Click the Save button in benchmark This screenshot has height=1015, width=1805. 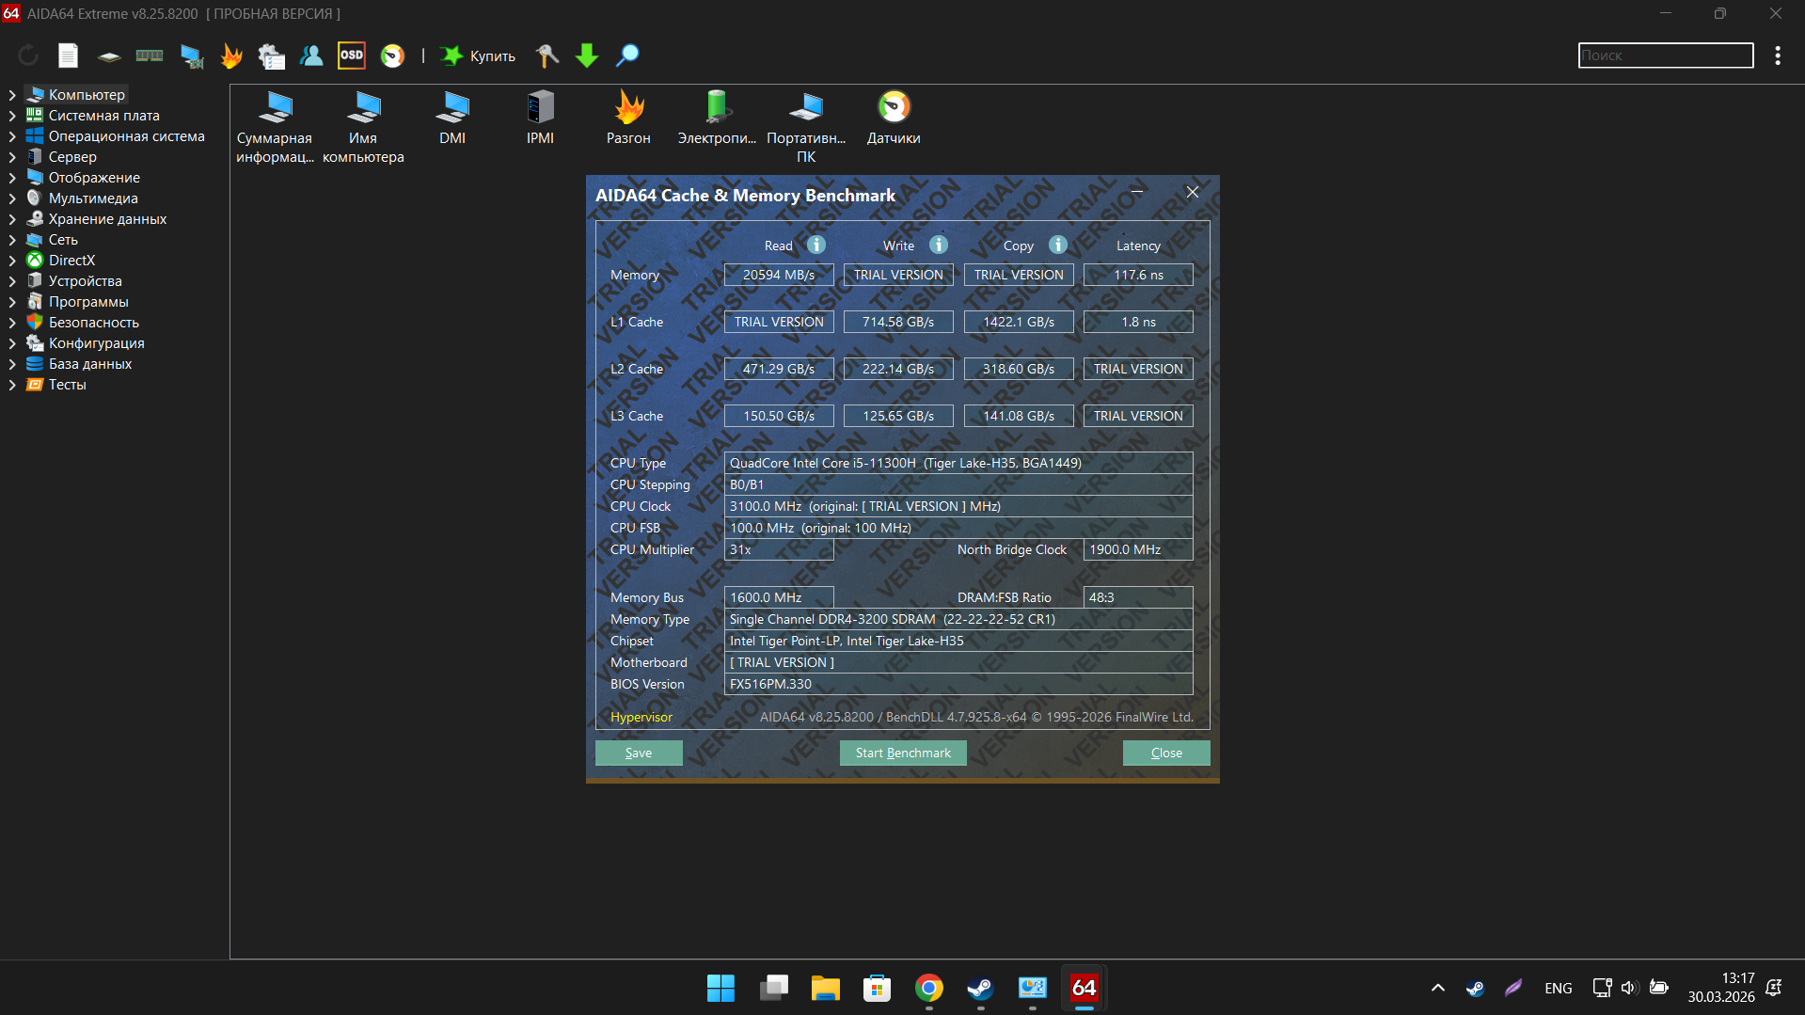(639, 753)
